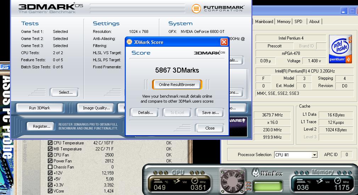This screenshot has height=195, width=358.
Task: Click the Intel Inside Pentium 4 logo
Action: (340, 49)
